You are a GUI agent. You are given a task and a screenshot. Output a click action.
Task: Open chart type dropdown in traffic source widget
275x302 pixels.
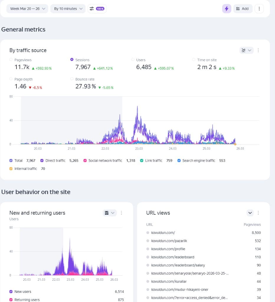pyautogui.click(x=246, y=50)
